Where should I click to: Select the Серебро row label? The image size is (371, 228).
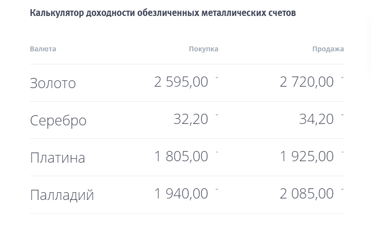tap(58, 121)
